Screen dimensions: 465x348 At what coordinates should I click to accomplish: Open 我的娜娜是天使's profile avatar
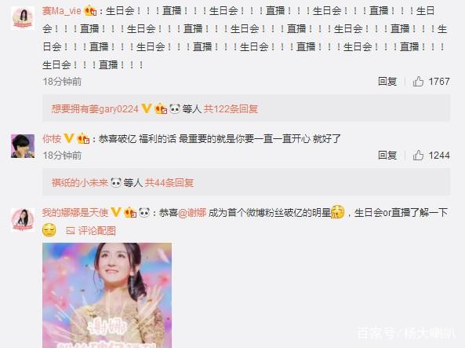click(23, 220)
